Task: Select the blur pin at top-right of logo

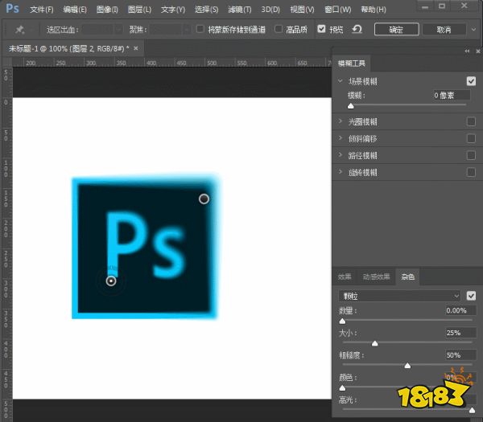Action: click(204, 199)
